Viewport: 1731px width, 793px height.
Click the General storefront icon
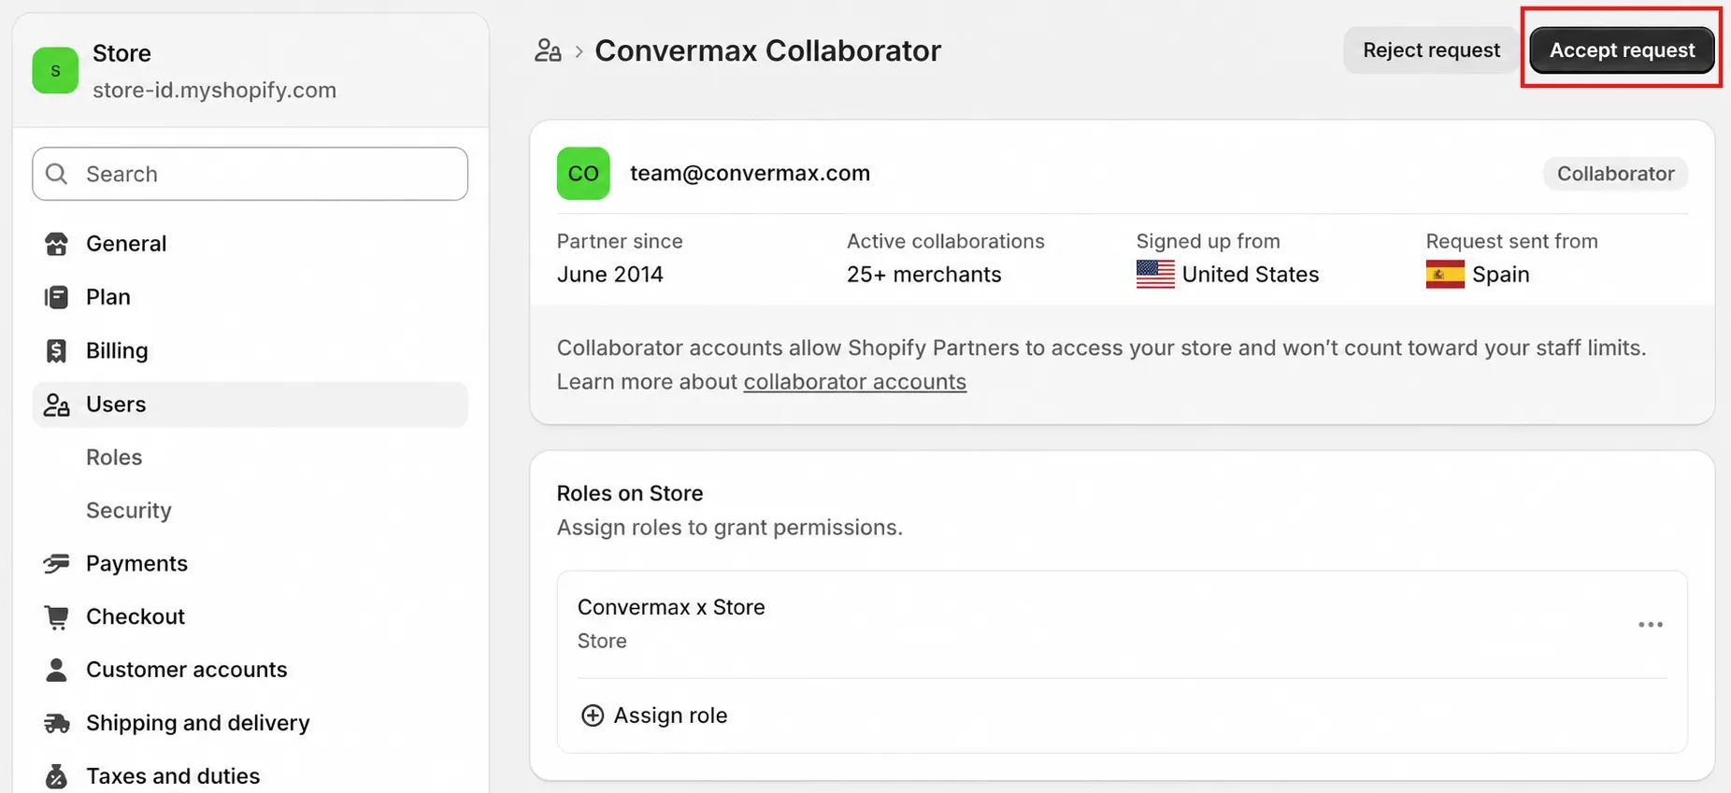tap(56, 244)
